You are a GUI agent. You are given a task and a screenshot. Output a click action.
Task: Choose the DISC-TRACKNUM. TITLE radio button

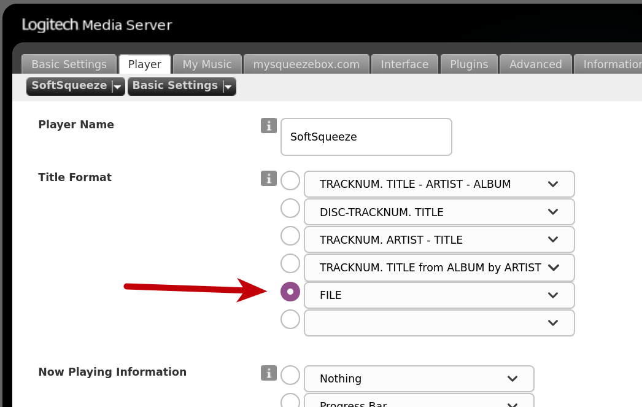290,208
